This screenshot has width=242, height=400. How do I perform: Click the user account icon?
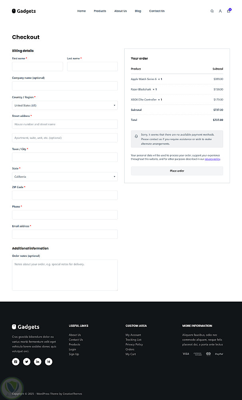[x=220, y=11]
